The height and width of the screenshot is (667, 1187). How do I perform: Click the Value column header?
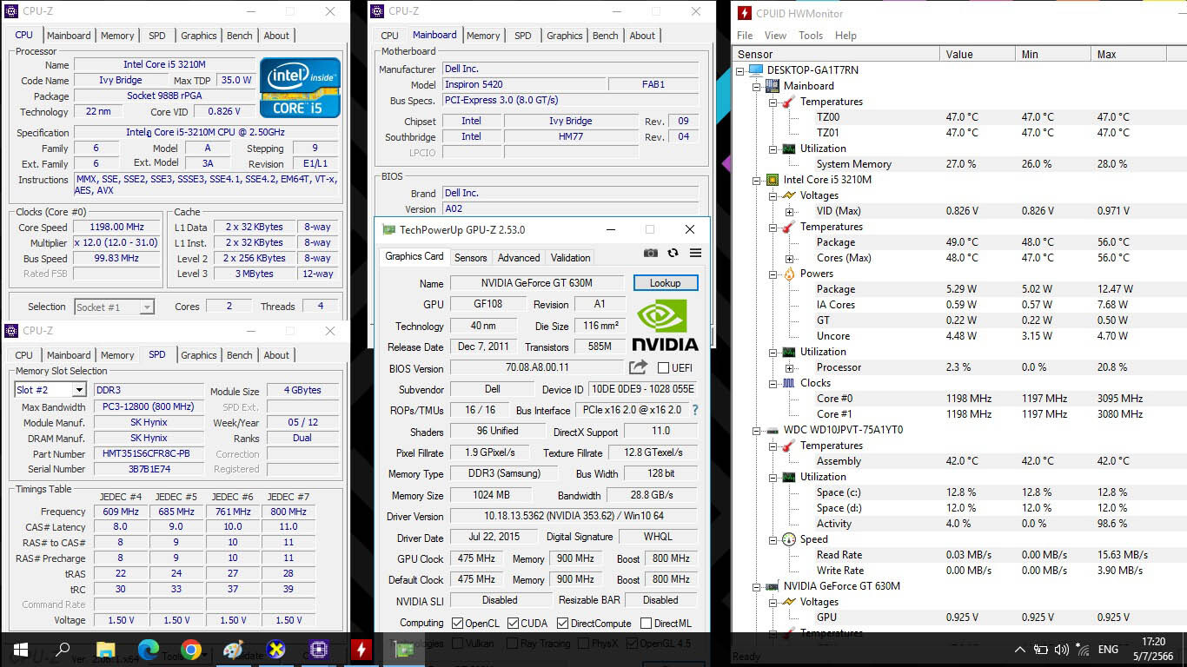click(977, 54)
